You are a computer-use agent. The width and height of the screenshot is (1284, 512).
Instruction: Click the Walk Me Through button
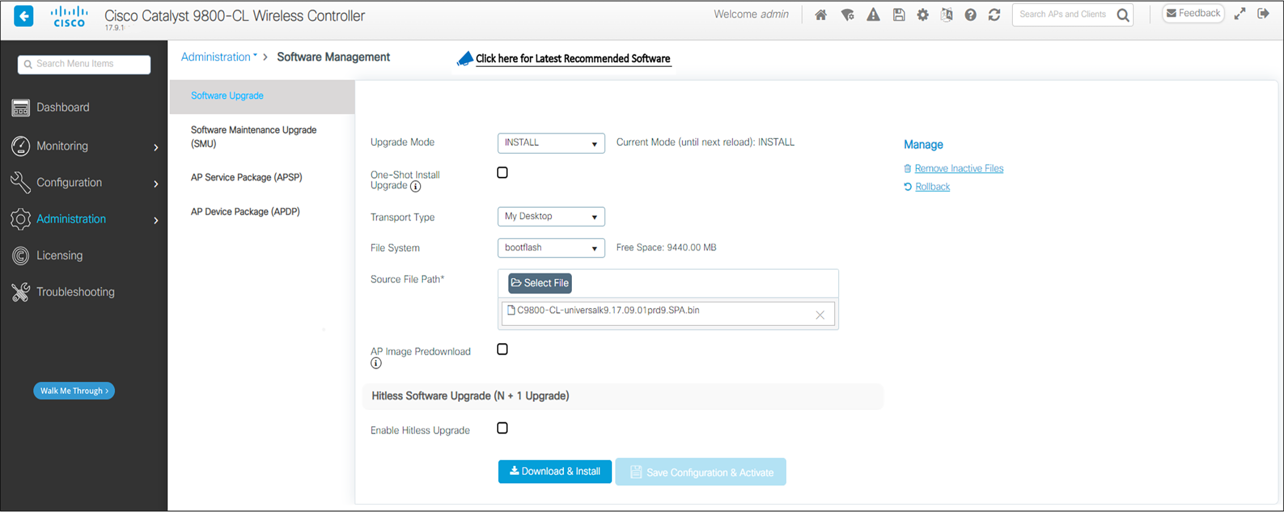[x=74, y=391]
